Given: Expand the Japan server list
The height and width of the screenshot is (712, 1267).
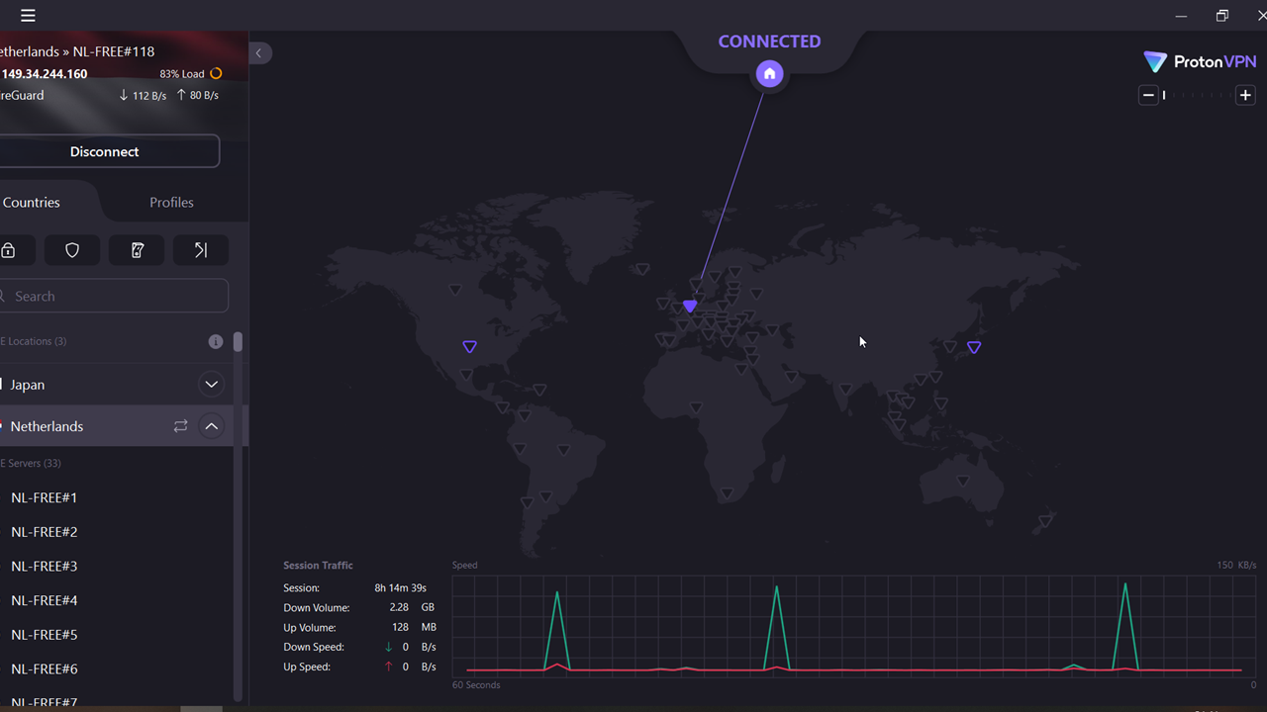Looking at the screenshot, I should (x=211, y=385).
